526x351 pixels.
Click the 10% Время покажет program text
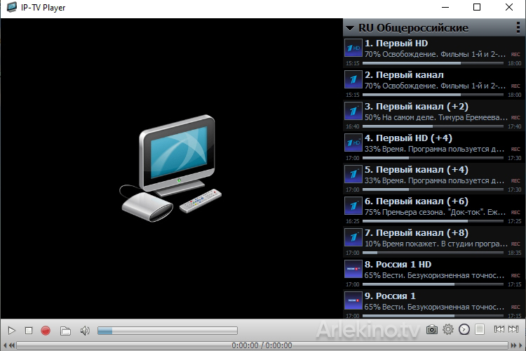[436, 244]
